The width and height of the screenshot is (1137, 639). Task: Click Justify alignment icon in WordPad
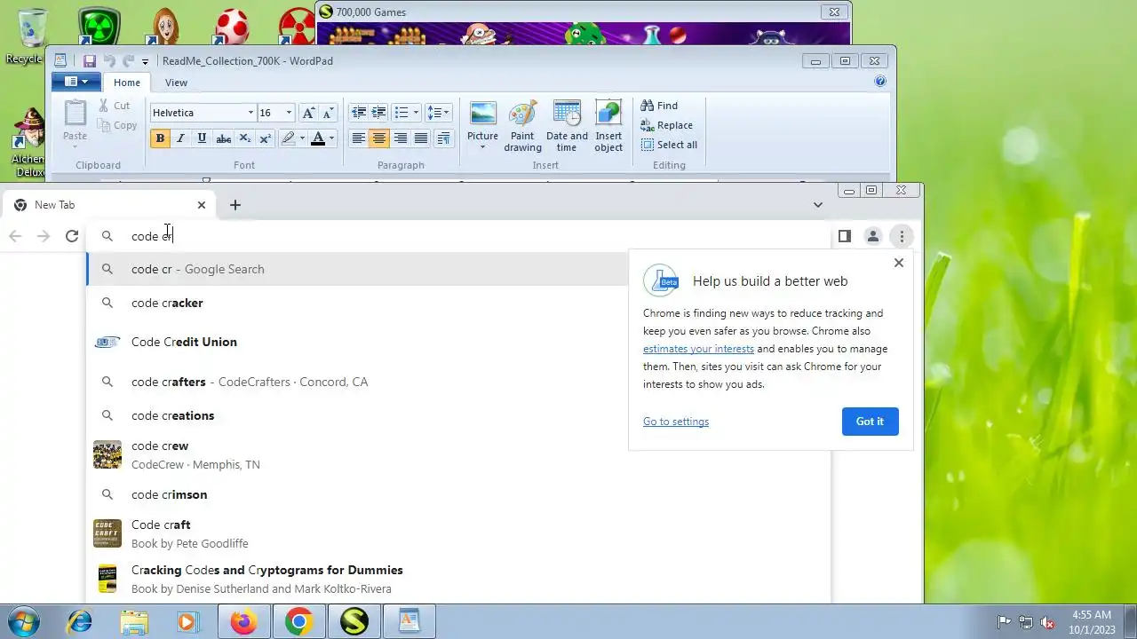(x=421, y=138)
